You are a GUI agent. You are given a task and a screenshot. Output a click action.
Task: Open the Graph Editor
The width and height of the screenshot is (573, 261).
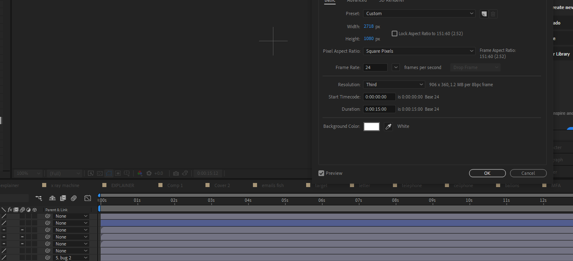pos(88,198)
